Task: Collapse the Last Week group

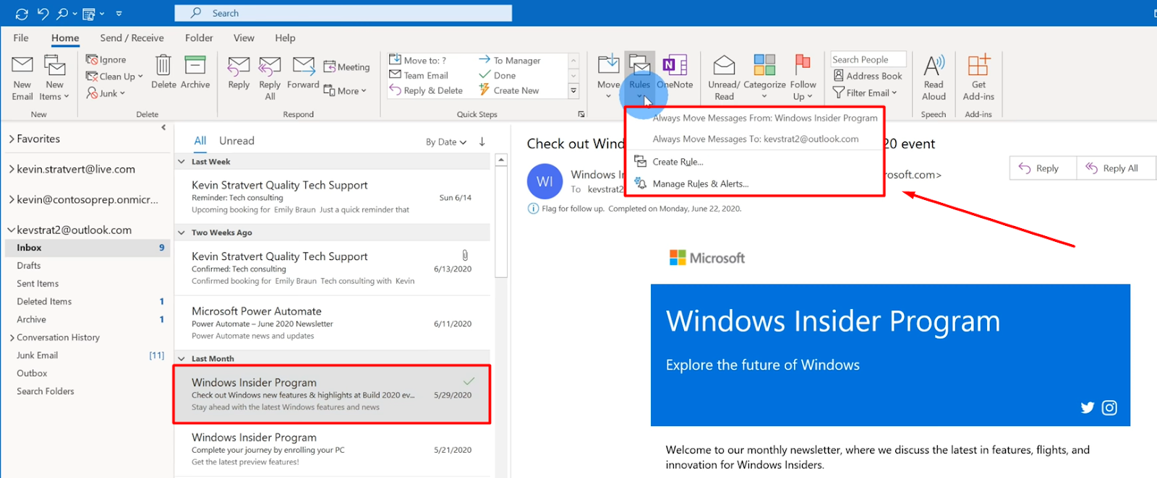Action: tap(182, 162)
